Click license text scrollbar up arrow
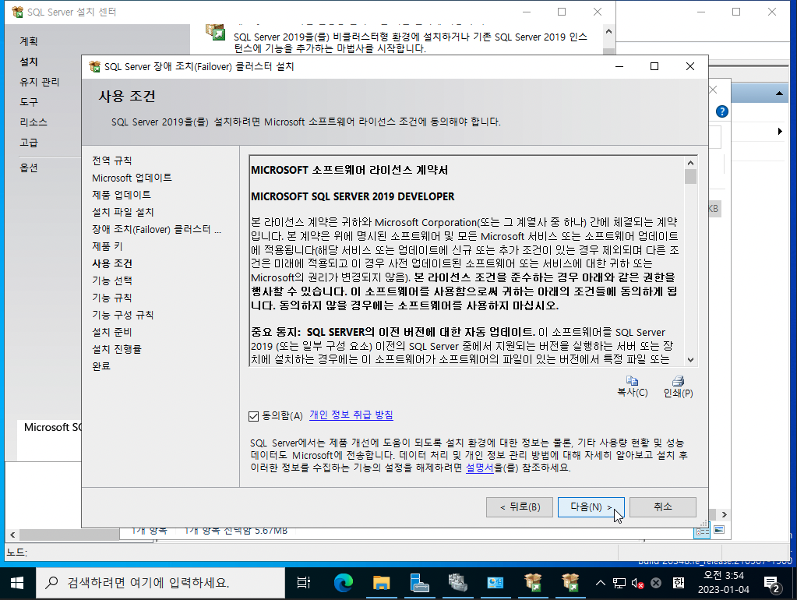 tap(690, 163)
